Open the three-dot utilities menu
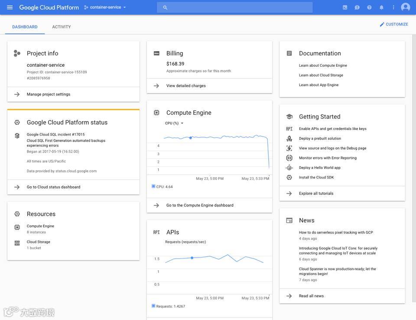416x320 pixels. pos(393,7)
